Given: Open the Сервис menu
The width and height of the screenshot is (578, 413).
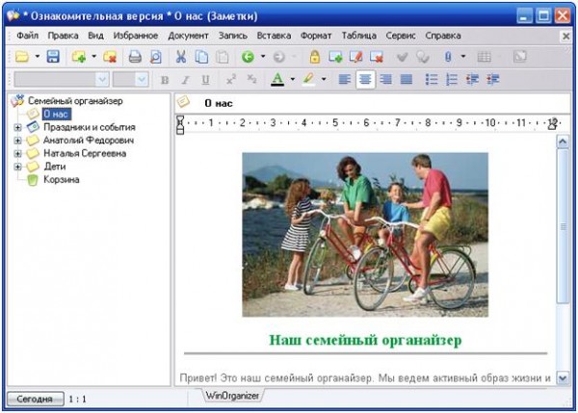Looking at the screenshot, I should 401,36.
